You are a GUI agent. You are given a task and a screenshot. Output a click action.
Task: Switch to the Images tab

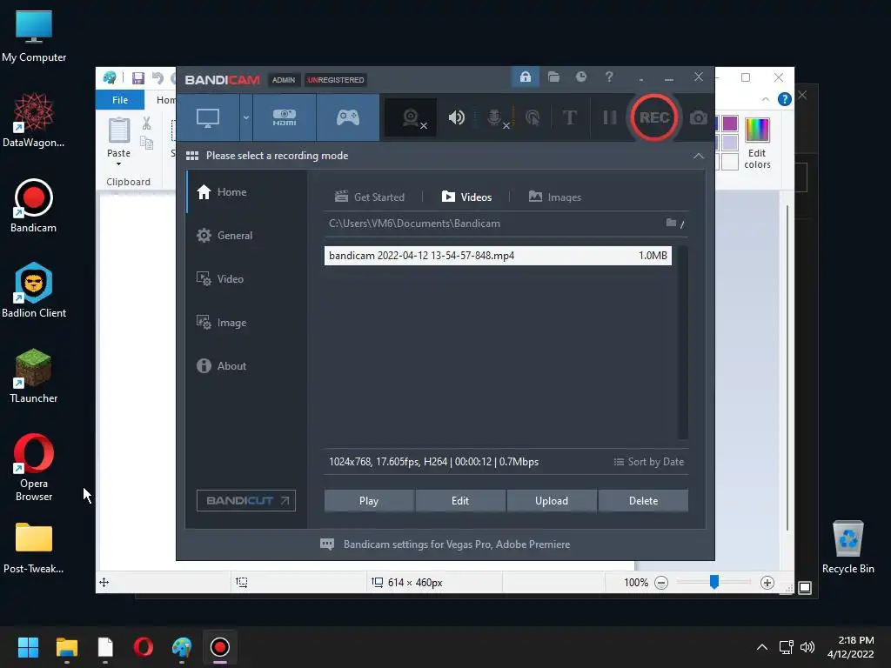[554, 197]
